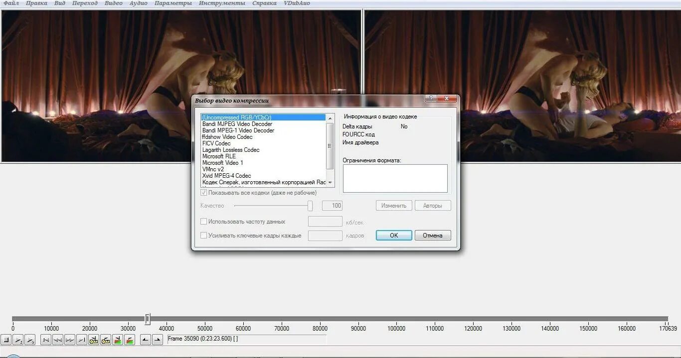Viewport: 681px width, 358px height.
Task: Click the output video pane
Action: [x=522, y=86]
